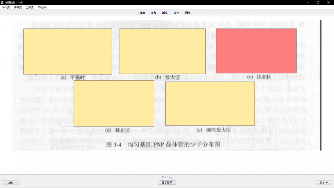
Task: Minimize the Anki window
Action: point(308,2)
